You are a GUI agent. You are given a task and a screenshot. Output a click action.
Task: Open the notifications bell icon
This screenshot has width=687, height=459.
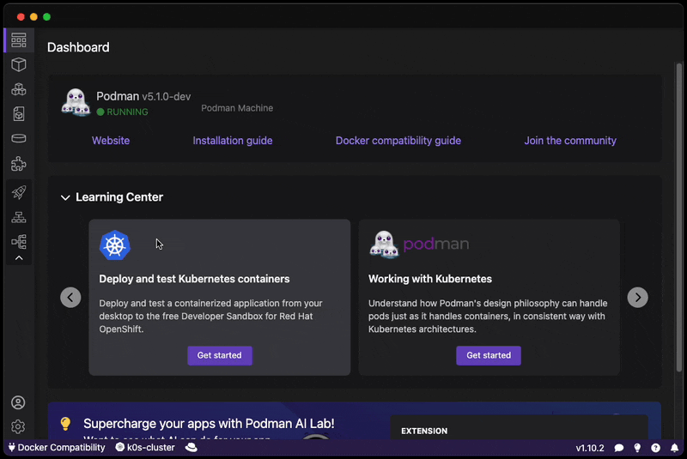[x=674, y=448]
